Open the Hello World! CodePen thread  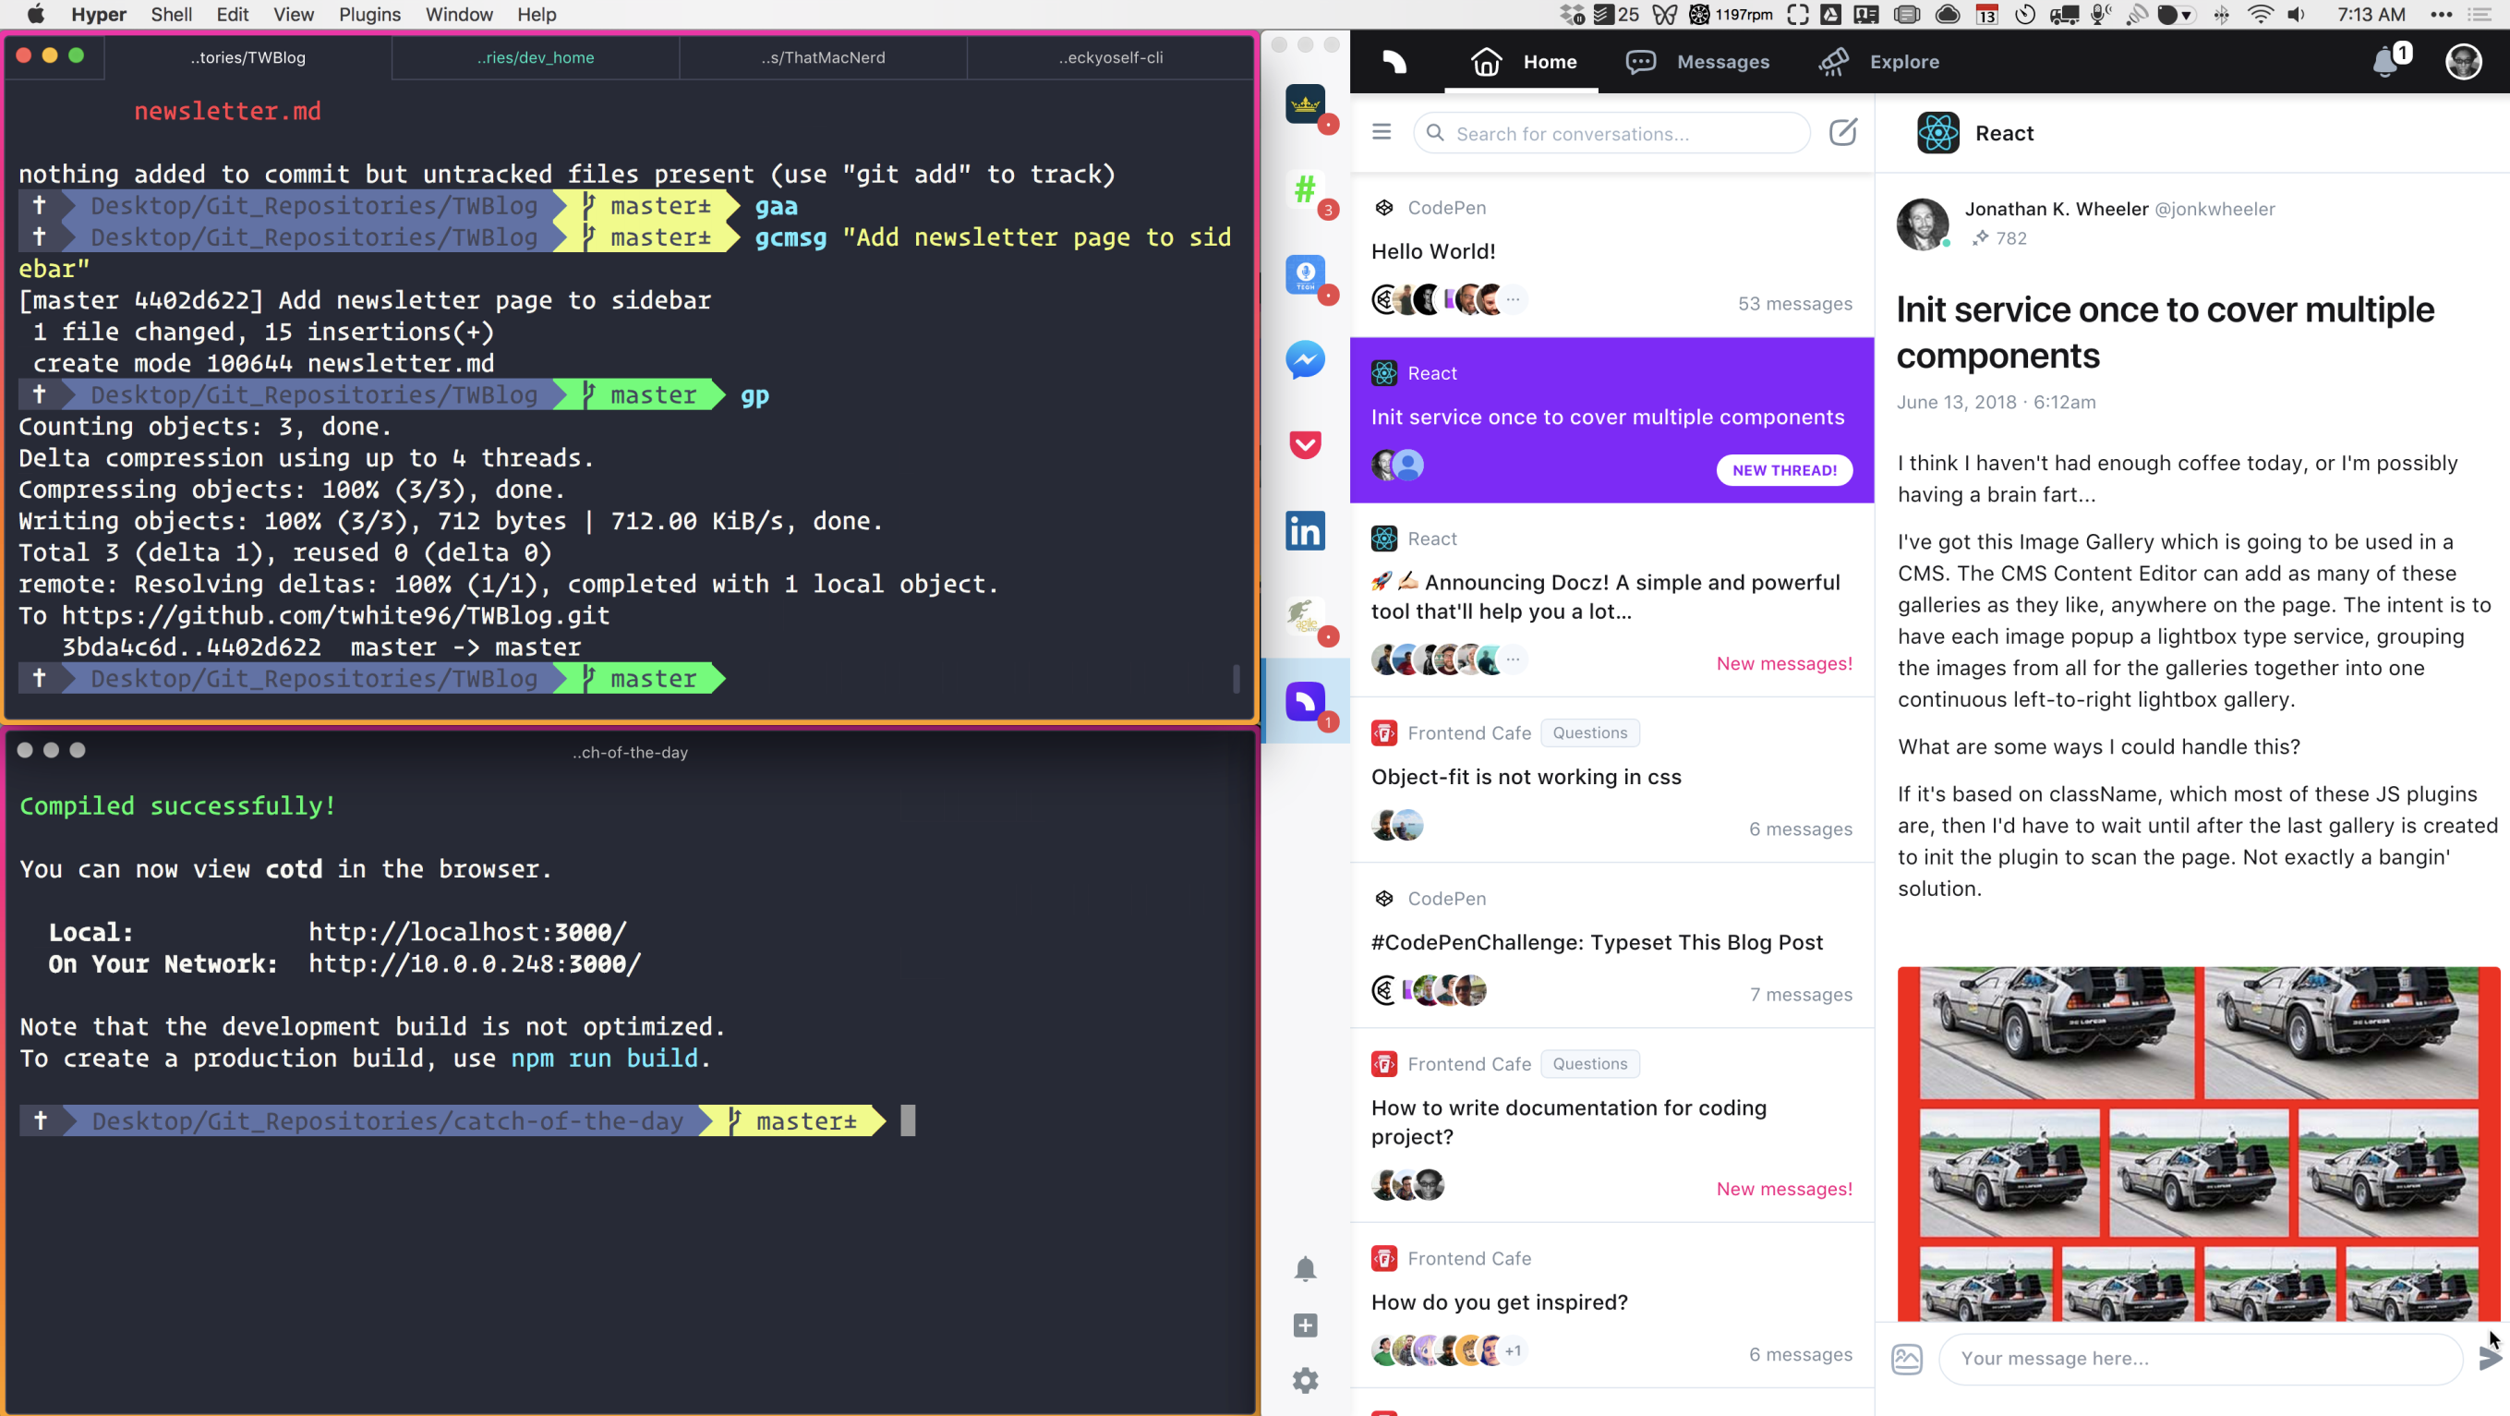tap(1611, 256)
